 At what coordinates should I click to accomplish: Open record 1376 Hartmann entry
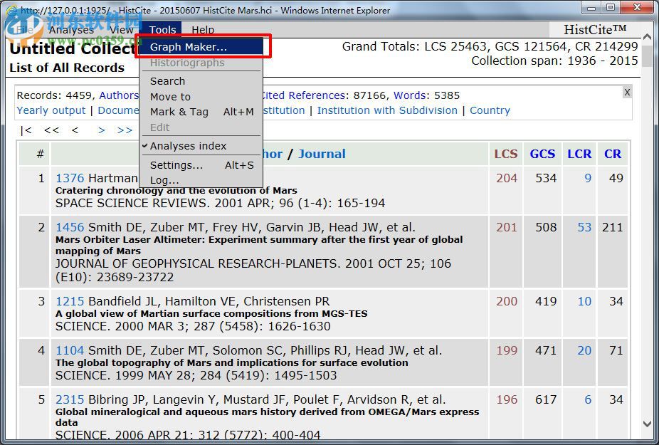tap(70, 178)
